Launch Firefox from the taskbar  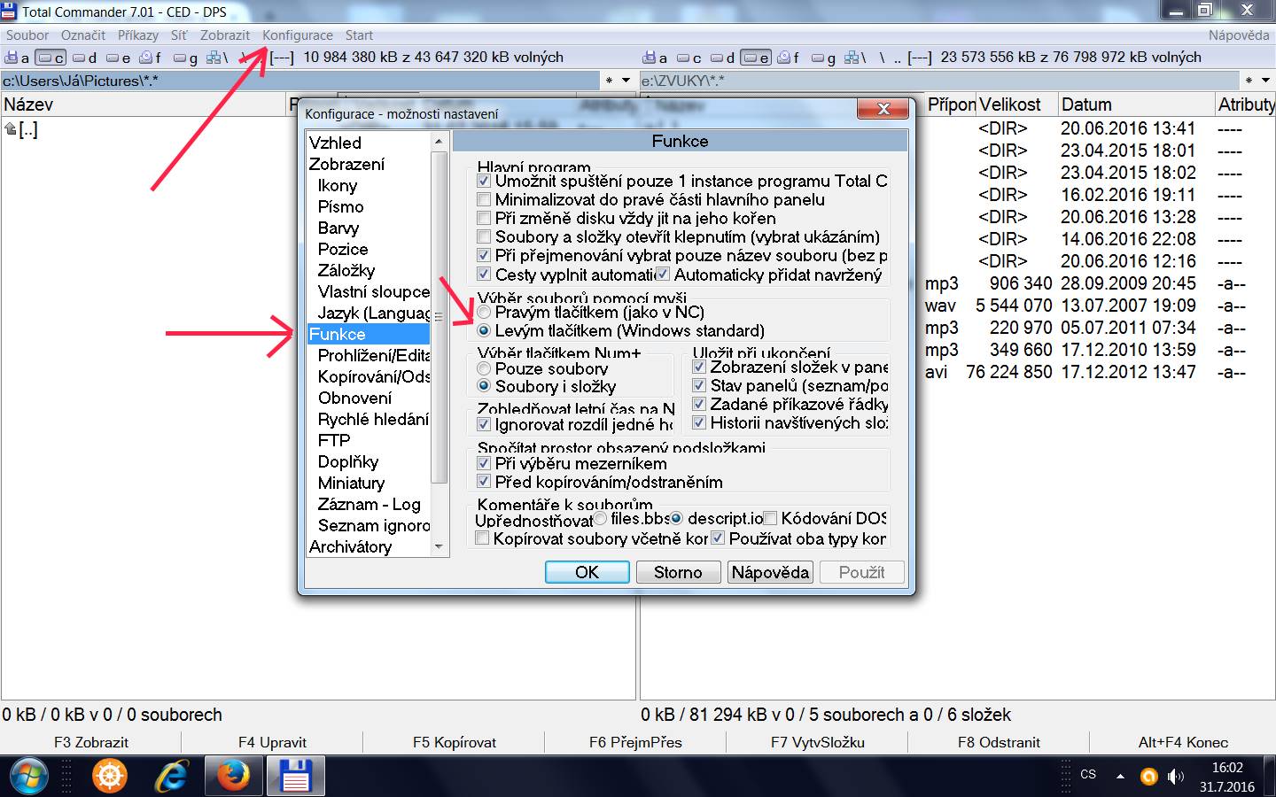(233, 777)
